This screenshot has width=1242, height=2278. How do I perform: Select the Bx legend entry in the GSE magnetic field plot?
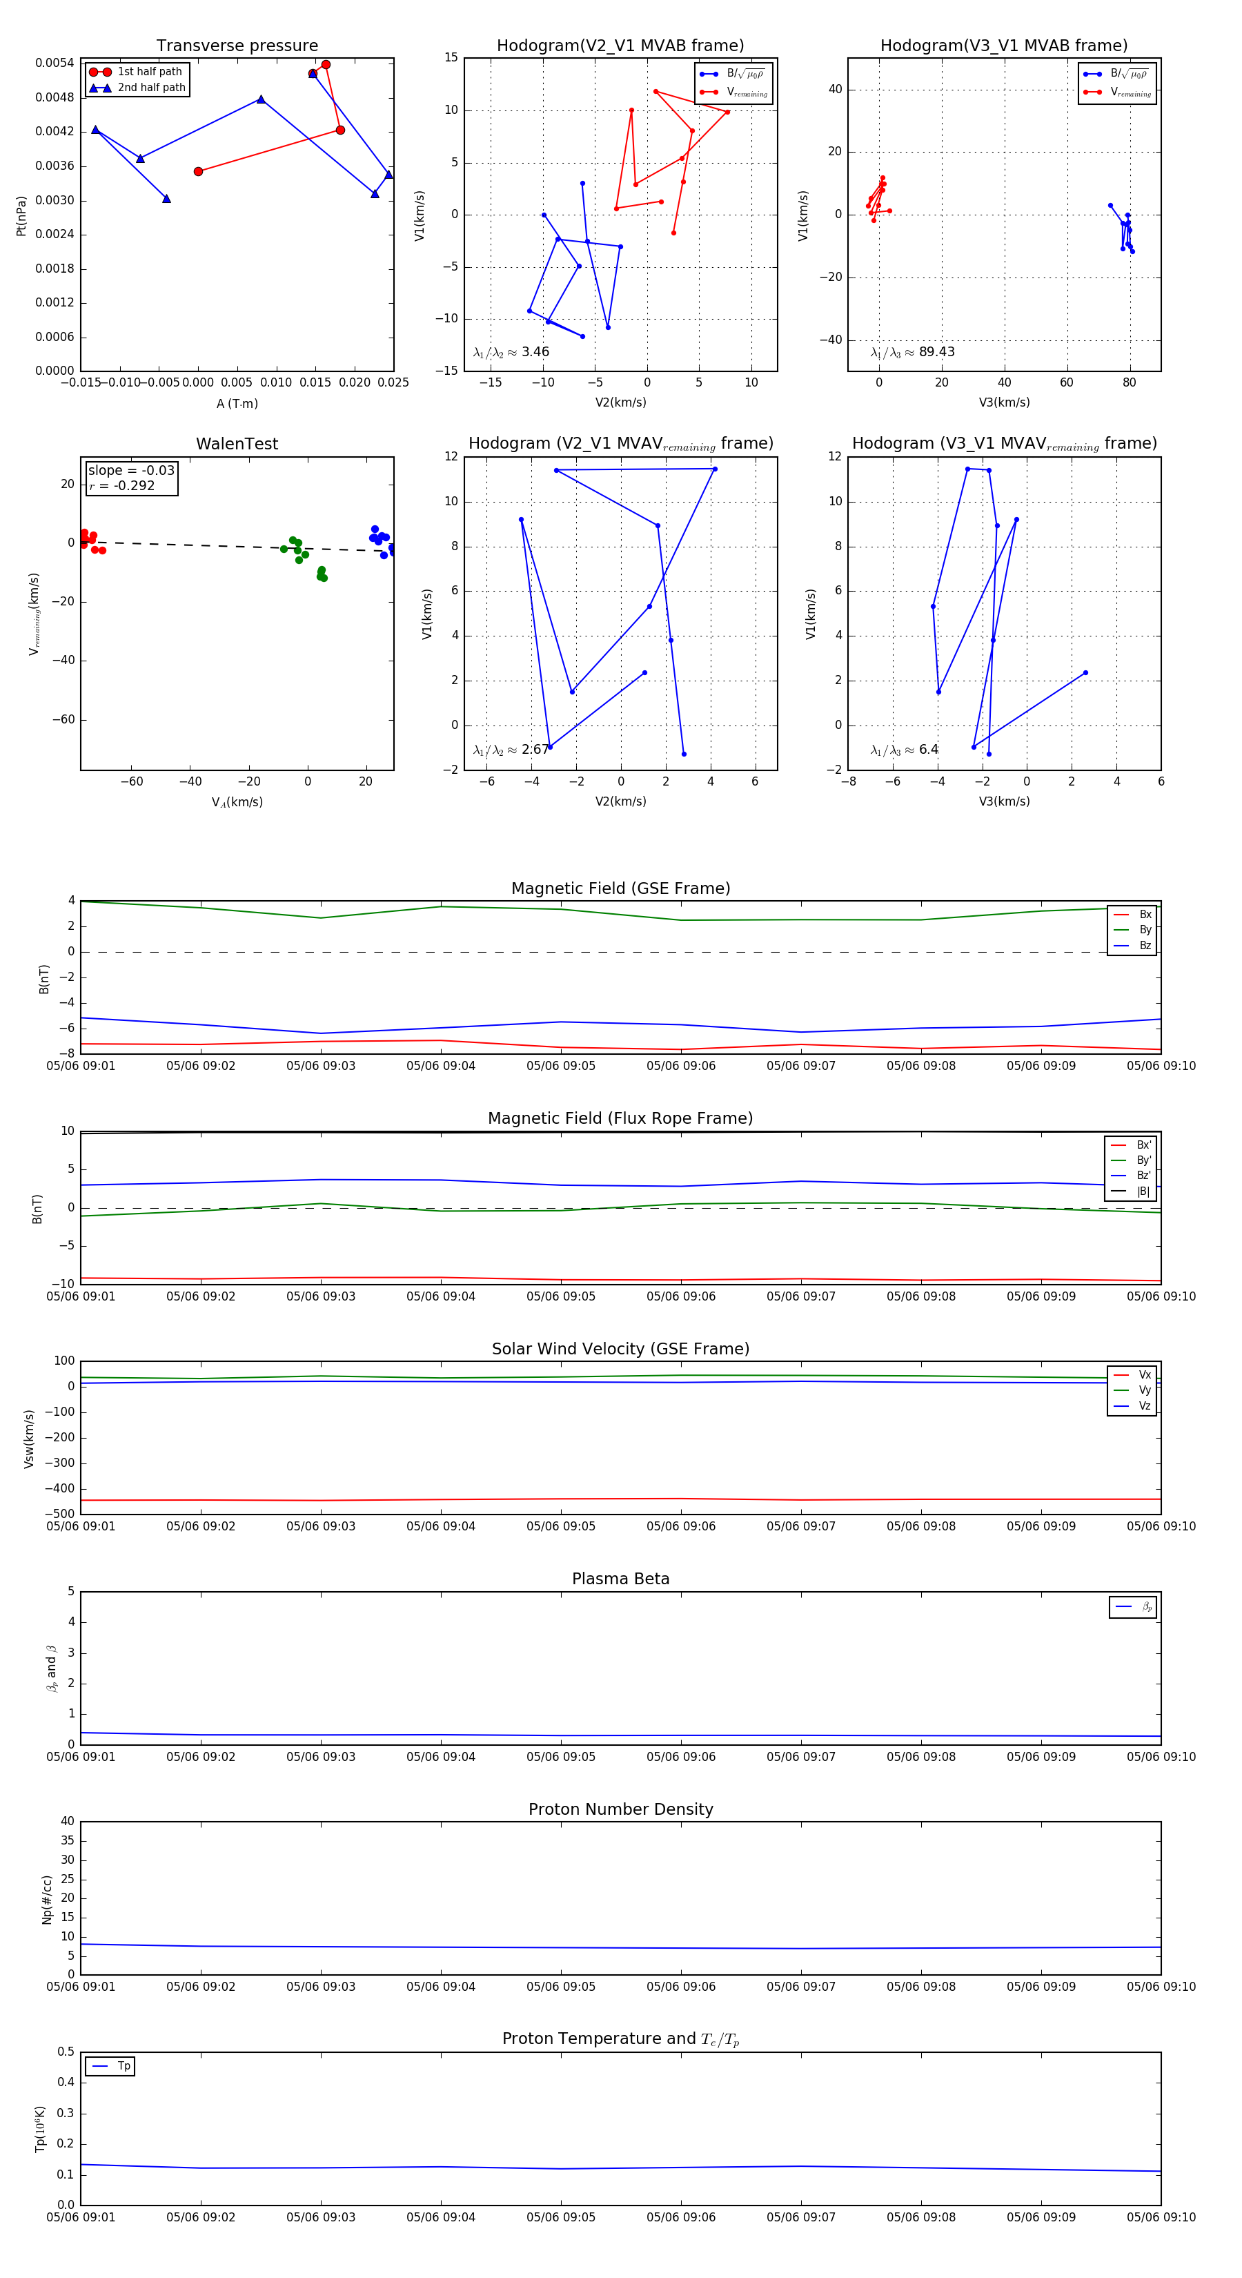(x=1132, y=915)
